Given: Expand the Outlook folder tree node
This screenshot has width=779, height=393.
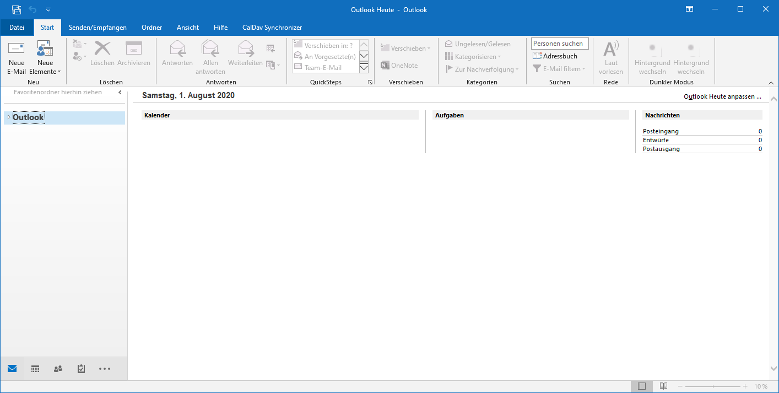Looking at the screenshot, I should click(x=8, y=117).
